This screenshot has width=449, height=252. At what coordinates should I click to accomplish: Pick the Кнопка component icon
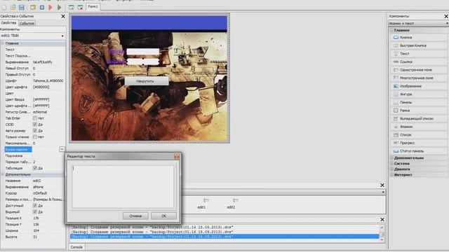pyautogui.click(x=396, y=37)
